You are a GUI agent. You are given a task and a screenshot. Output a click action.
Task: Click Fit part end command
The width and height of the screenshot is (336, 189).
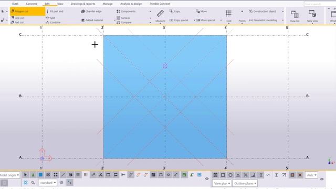coord(55,12)
